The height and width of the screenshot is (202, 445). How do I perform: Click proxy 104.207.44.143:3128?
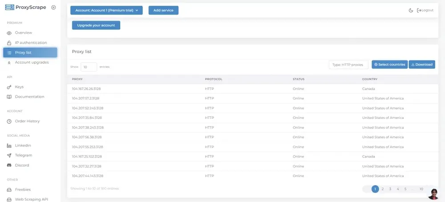pyautogui.click(x=88, y=176)
